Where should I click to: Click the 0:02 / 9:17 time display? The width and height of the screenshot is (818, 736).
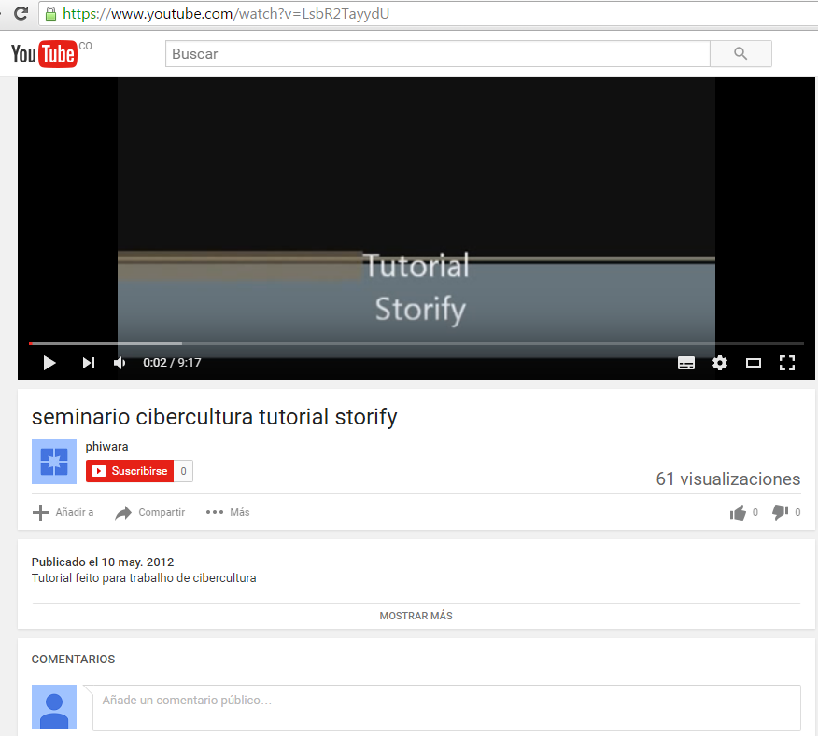coord(172,363)
